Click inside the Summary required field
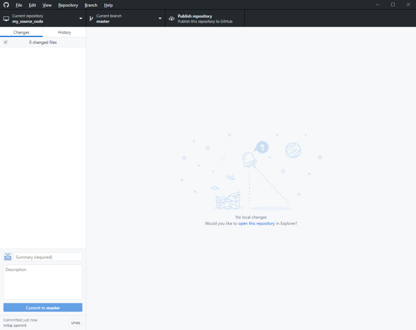 point(48,257)
